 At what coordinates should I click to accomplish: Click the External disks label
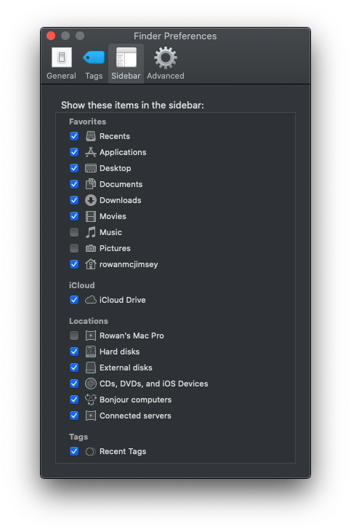click(x=126, y=368)
